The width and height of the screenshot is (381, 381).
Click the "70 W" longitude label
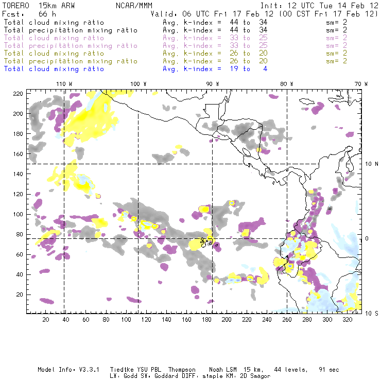[x=362, y=84]
